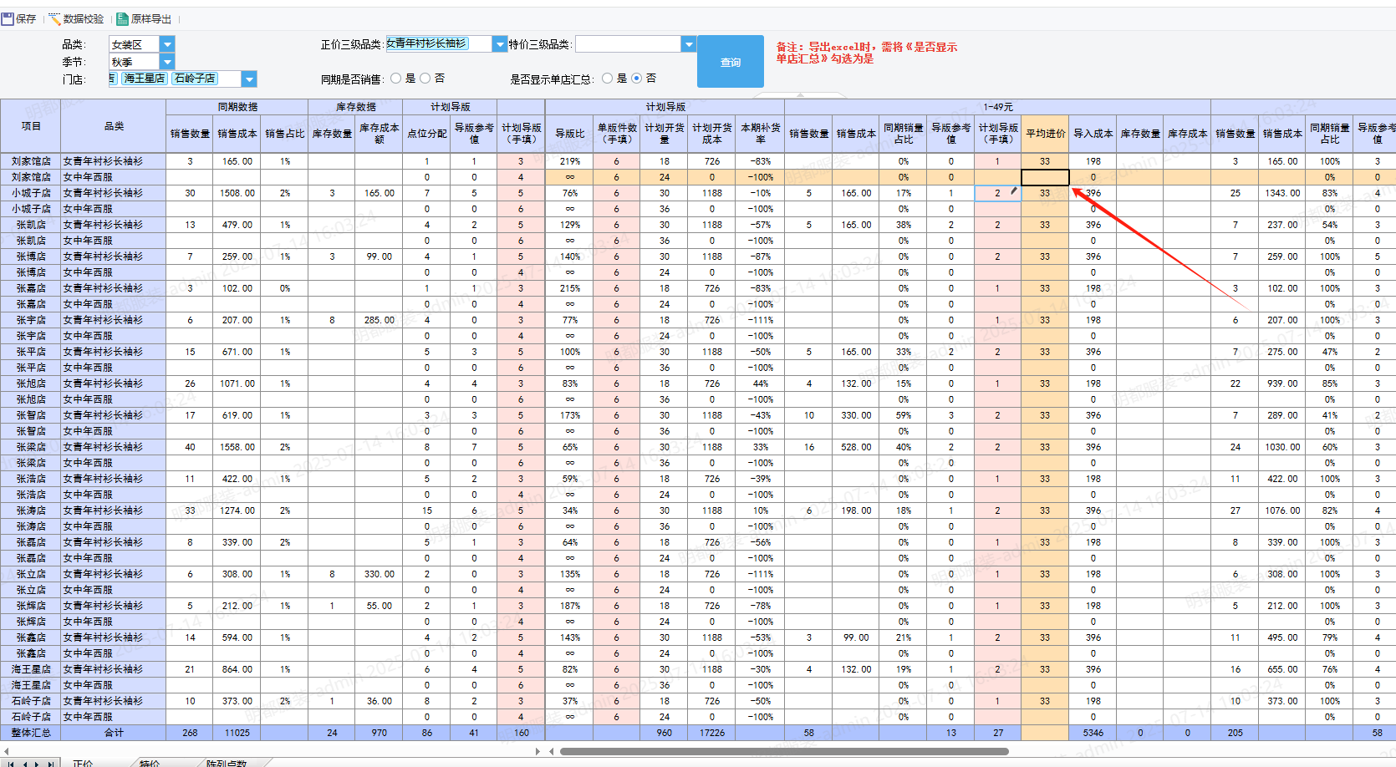
Task: Click the 整体汇总 cell in total row
Action: tap(31, 733)
